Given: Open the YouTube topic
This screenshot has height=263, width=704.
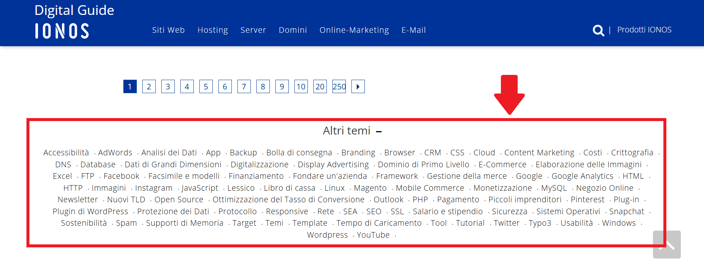Looking at the screenshot, I should 373,235.
